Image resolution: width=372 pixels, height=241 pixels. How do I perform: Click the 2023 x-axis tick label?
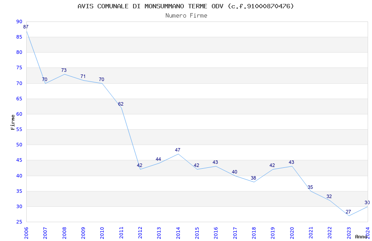(349, 233)
